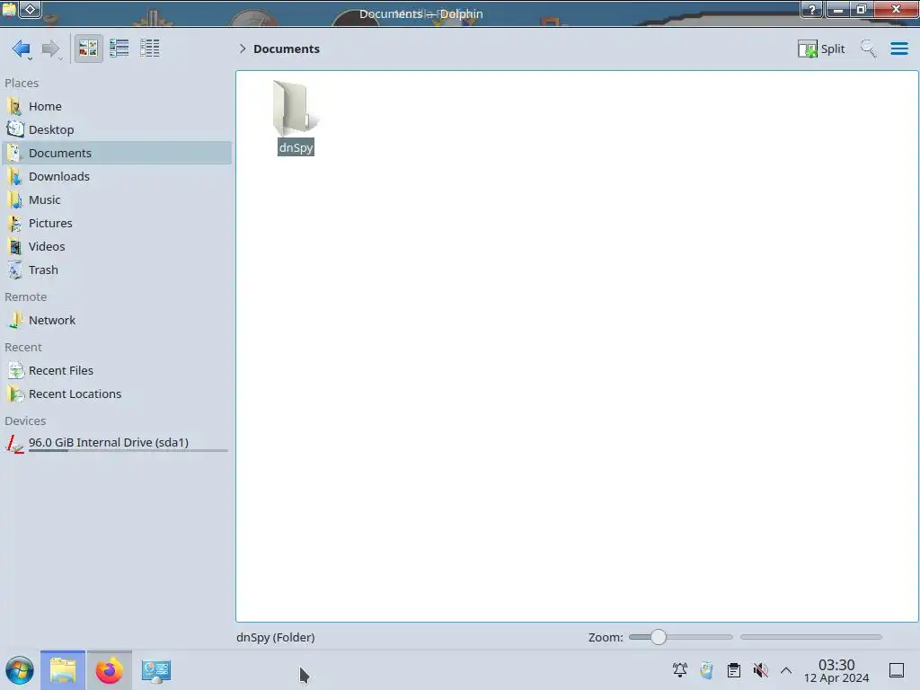Image resolution: width=920 pixels, height=690 pixels.
Task: Open the search magnifier tool
Action: coord(869,49)
